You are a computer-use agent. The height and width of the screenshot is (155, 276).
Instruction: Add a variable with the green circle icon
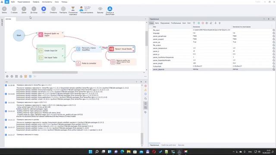(199, 23)
